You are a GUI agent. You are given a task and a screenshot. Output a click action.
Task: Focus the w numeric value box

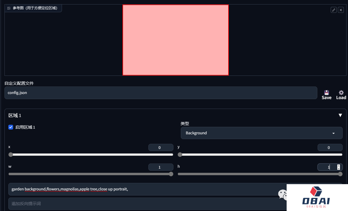161,167
